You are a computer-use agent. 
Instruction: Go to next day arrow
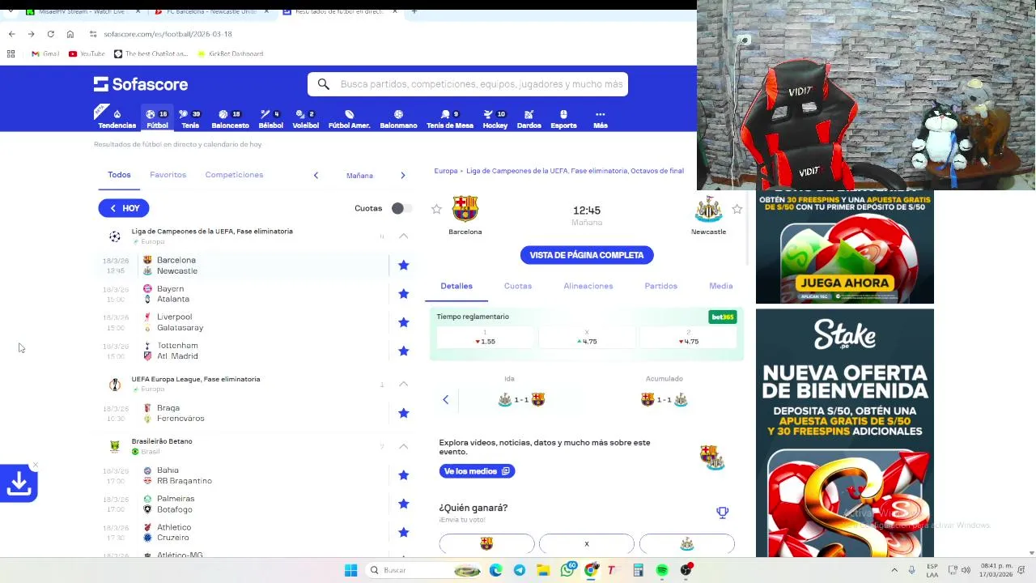[402, 175]
